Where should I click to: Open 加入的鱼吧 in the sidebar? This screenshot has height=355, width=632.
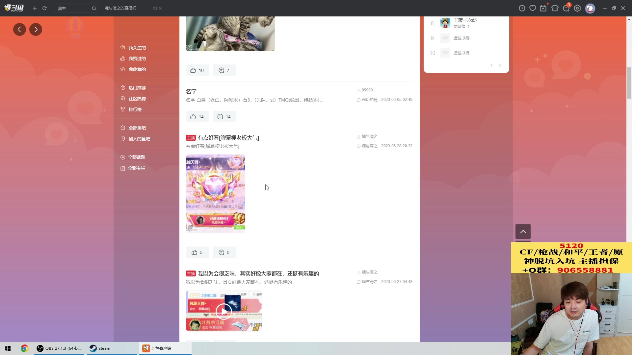coord(135,139)
